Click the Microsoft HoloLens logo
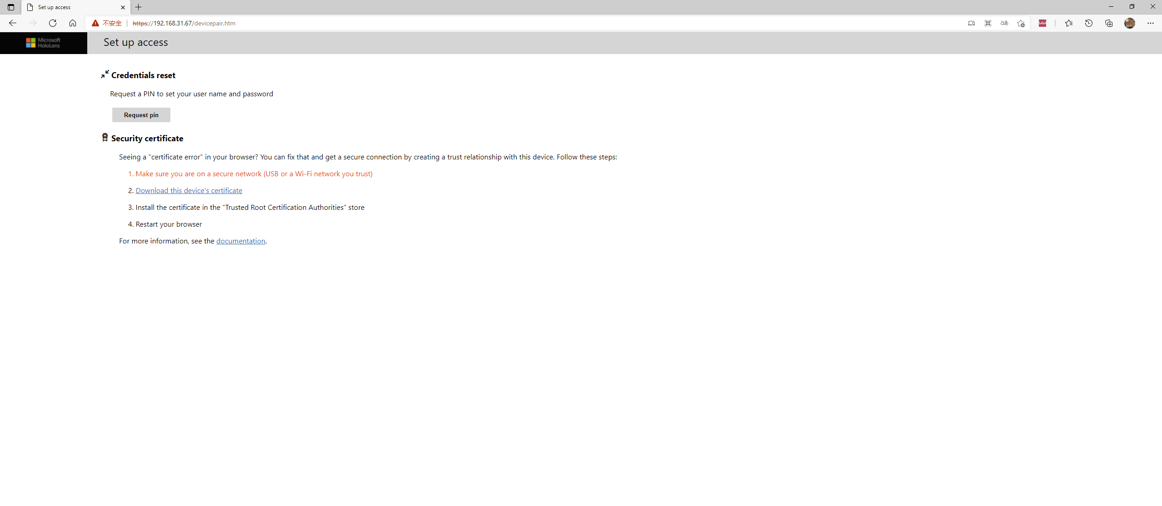 [43, 43]
